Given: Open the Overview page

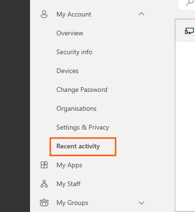Looking at the screenshot, I should (70, 33).
